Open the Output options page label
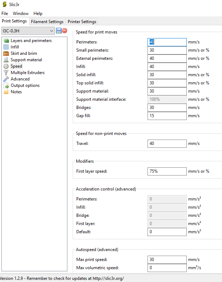The height and width of the screenshot is (282, 222). tap(25, 85)
